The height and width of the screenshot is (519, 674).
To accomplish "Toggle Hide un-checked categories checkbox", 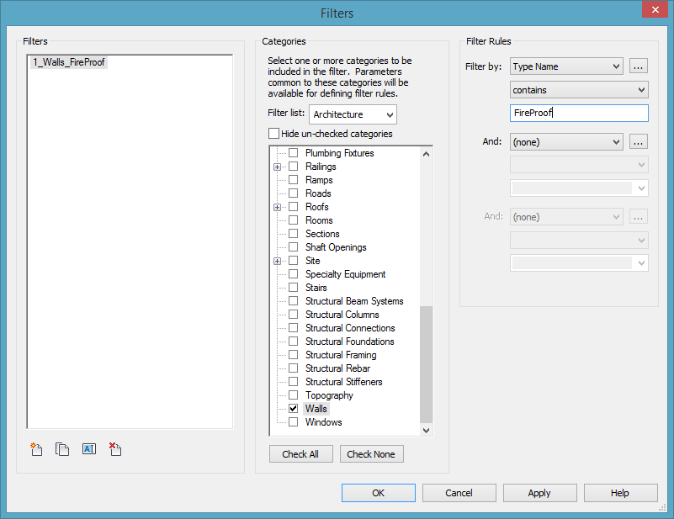I will (273, 134).
